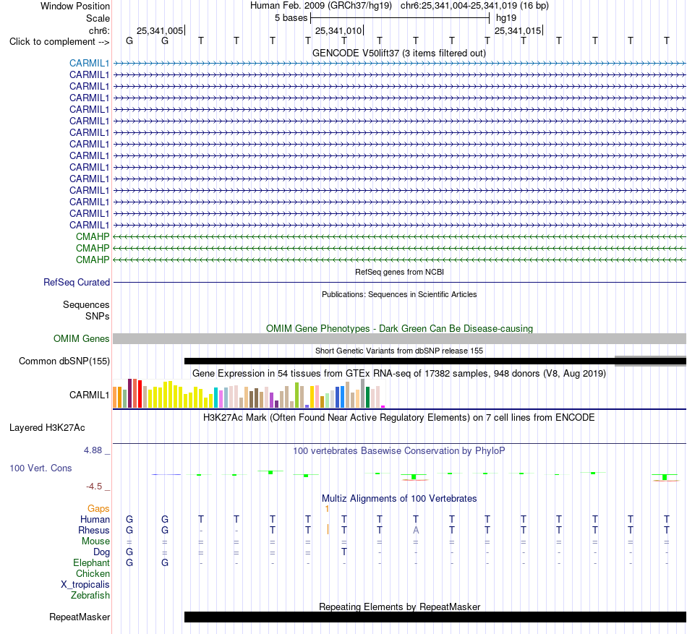Click the -4.5 PhyloP lower scale value
687x634 pixels.
tap(94, 487)
